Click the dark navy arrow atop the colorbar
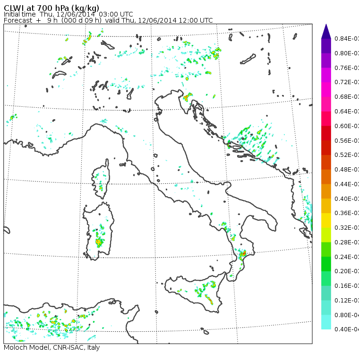Viewport: 359px width, 354px height. pos(326,32)
